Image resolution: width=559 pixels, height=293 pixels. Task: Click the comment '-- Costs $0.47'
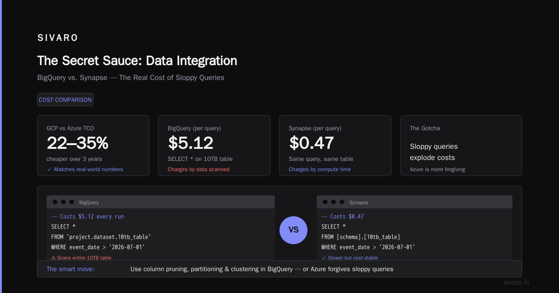click(342, 217)
